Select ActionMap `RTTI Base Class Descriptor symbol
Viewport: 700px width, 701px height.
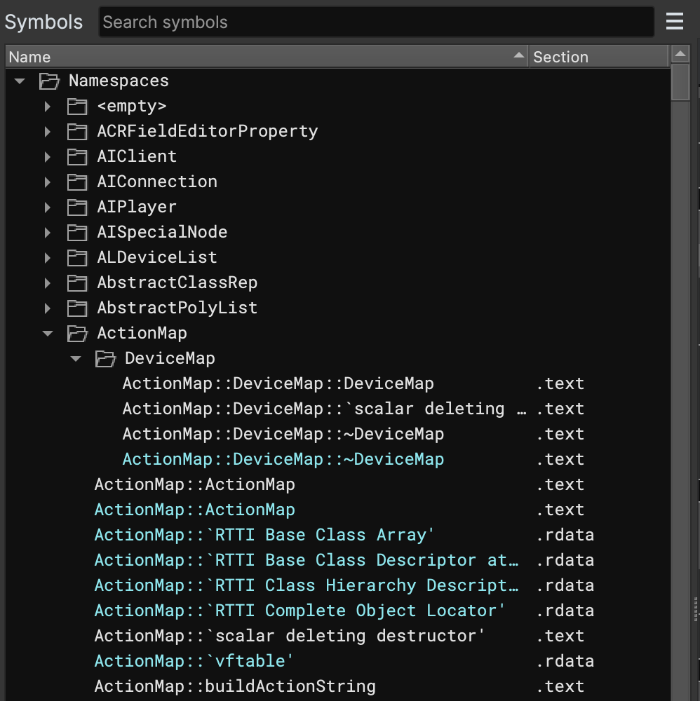(307, 560)
